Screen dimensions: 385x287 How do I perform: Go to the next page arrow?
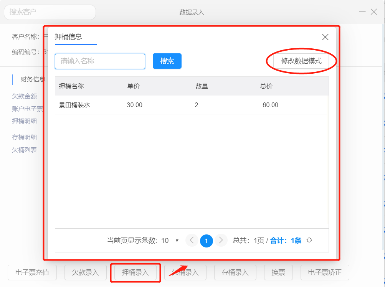pyautogui.click(x=221, y=240)
